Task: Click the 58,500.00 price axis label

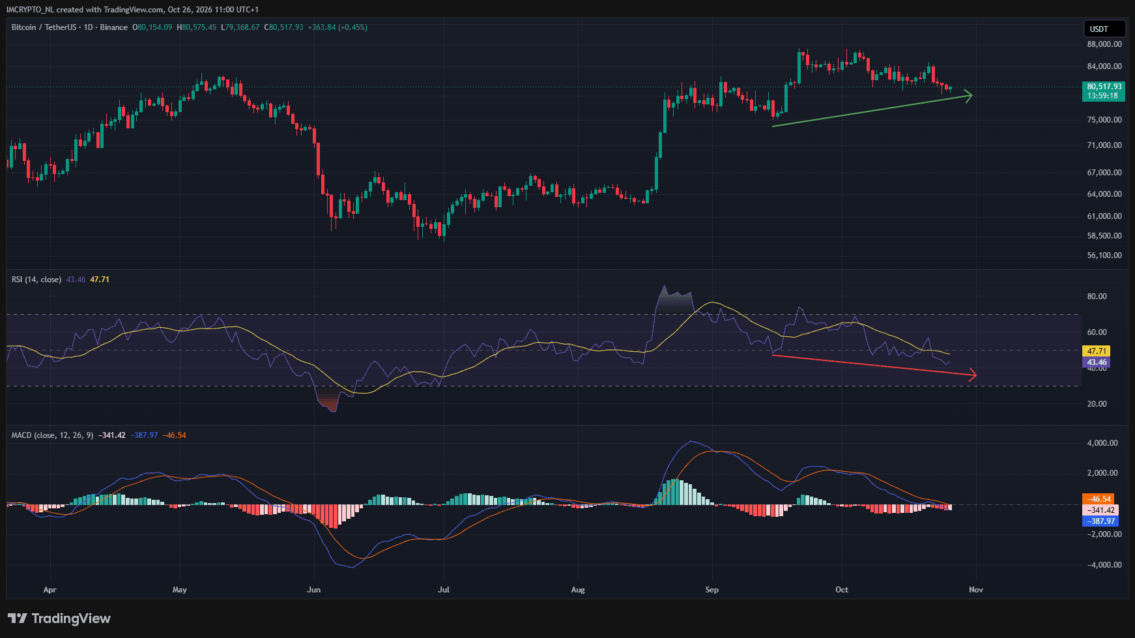Action: click(1104, 236)
